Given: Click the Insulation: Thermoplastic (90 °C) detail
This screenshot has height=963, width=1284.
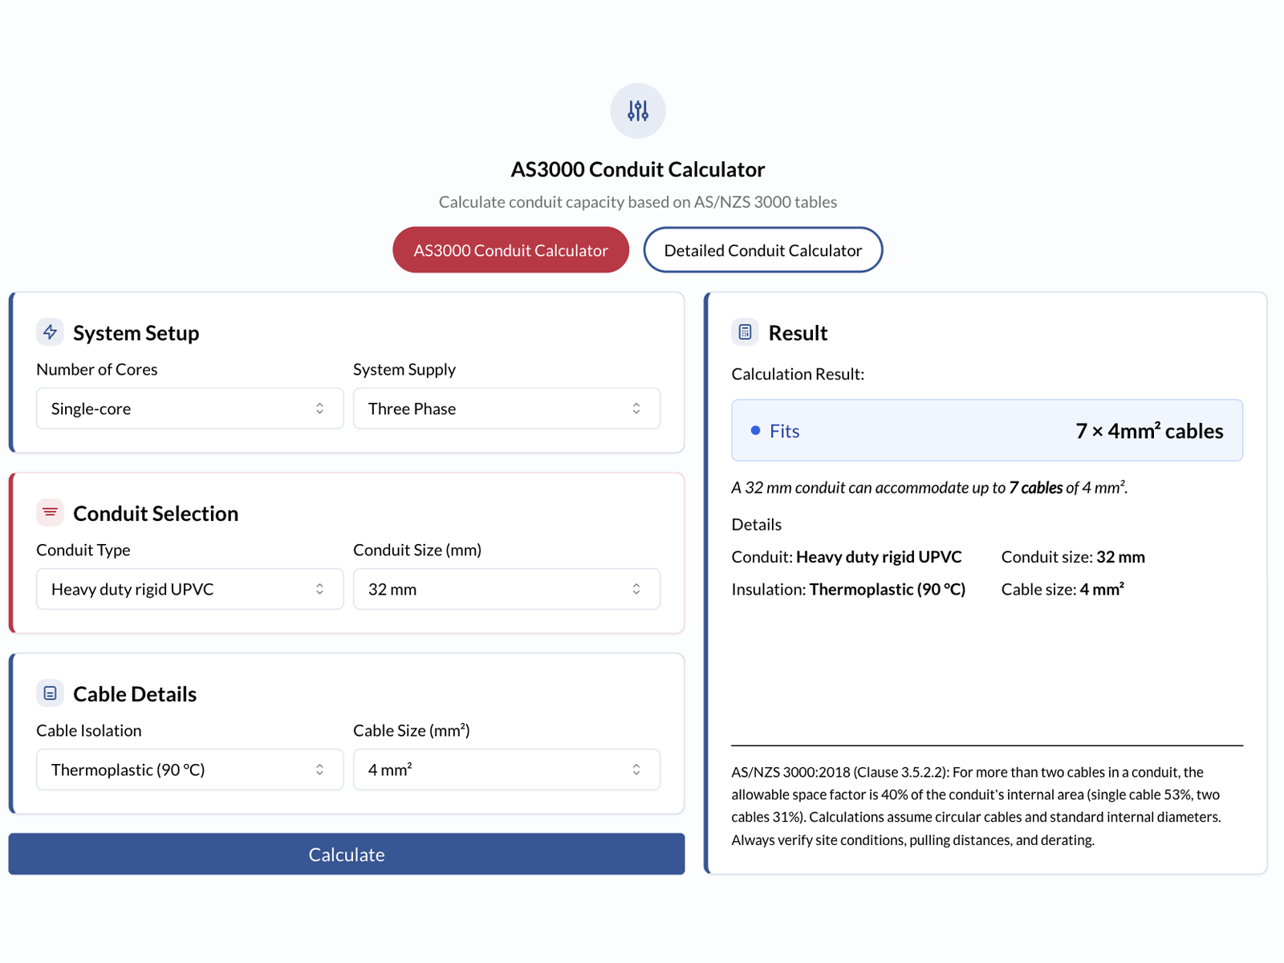Looking at the screenshot, I should pos(848,590).
